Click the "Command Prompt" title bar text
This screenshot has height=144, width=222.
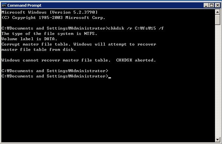pos(24,5)
